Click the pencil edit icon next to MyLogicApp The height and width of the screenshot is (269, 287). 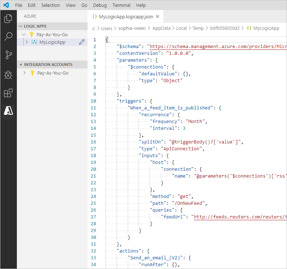[x=81, y=42]
